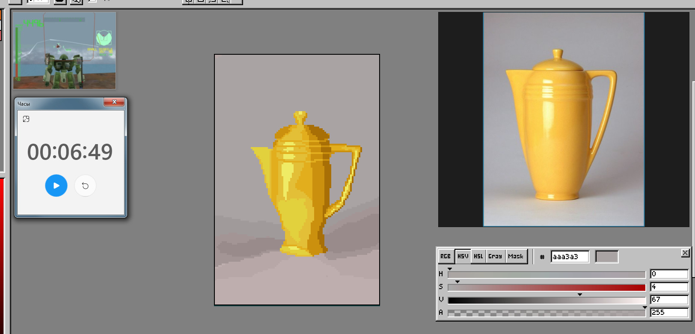Viewport: 695px width, 334px height.
Task: Reset the stopwatch in the Часы window
Action: click(85, 186)
